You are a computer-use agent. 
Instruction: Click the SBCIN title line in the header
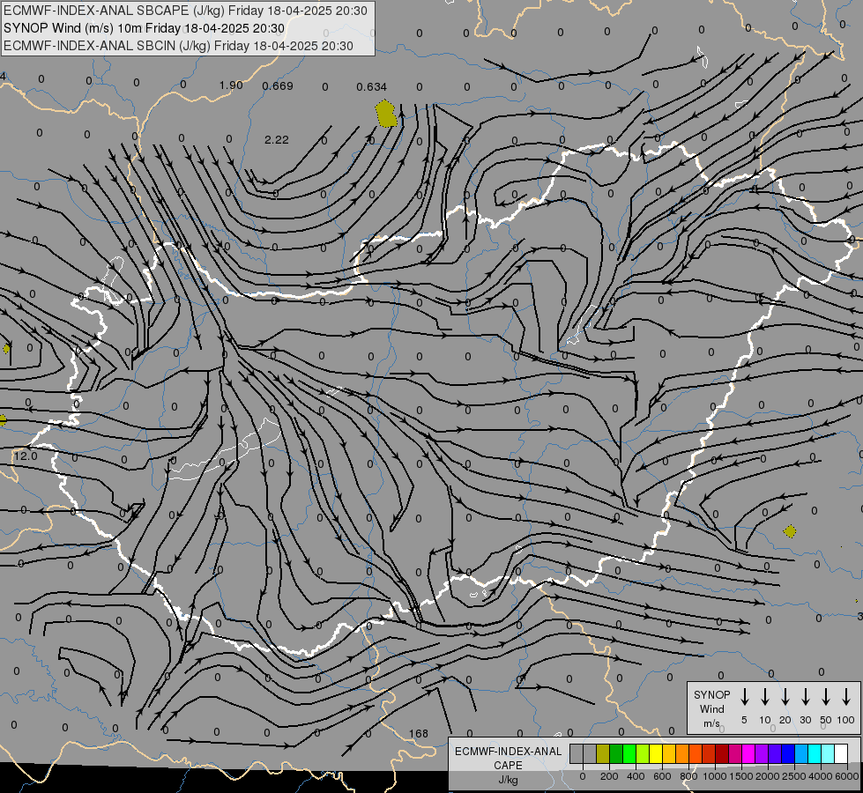(178, 46)
